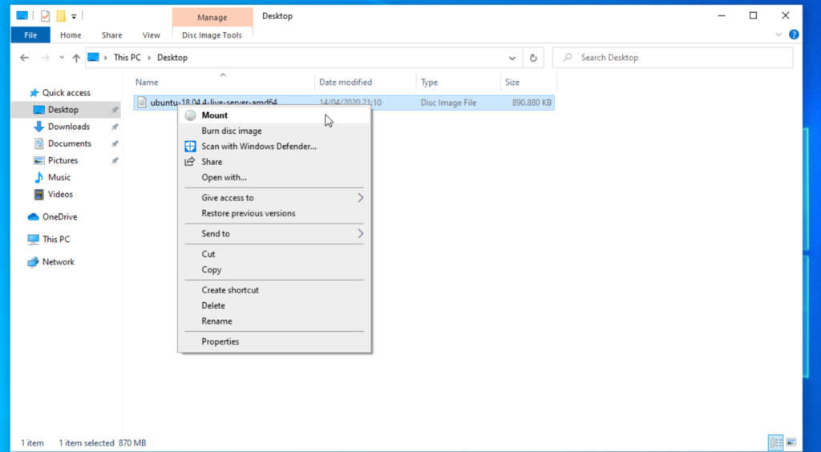Screen dimensions: 821x452
Task: Click the This PC monitor icon in sidebar
Action: 34,239
